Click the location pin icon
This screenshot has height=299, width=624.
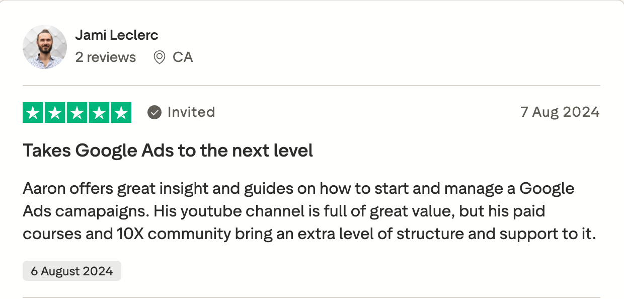pos(160,57)
